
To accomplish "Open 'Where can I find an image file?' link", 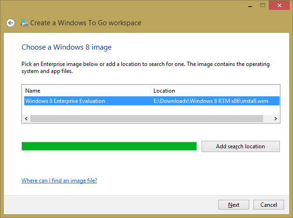I will click(x=59, y=181).
